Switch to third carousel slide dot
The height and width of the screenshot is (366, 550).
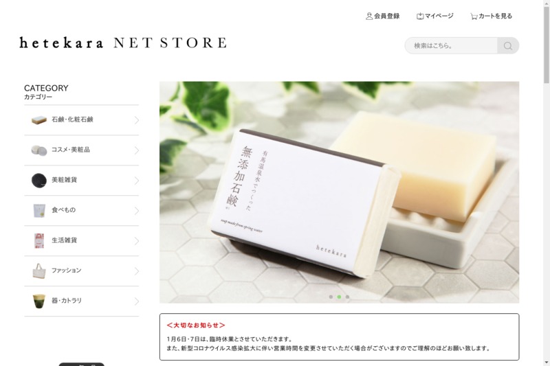click(347, 297)
